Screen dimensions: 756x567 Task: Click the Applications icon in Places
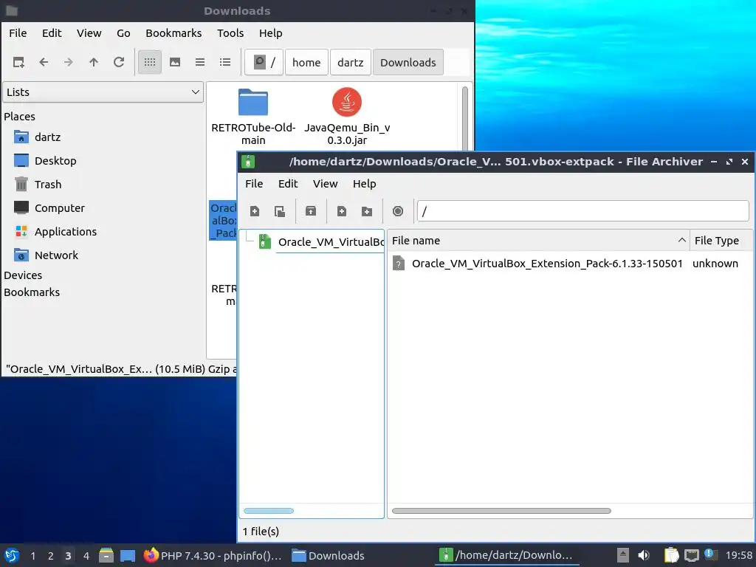tap(21, 231)
